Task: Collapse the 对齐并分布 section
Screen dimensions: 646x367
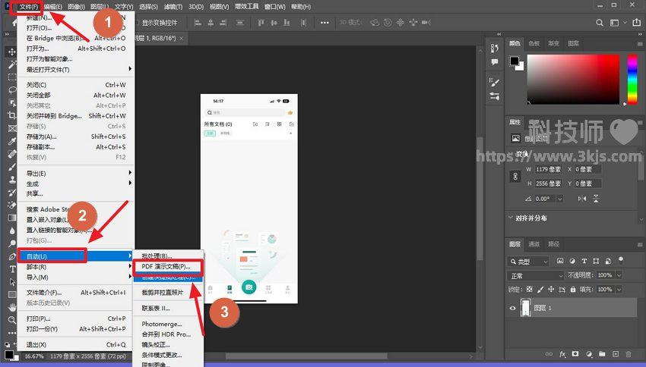Action: pyautogui.click(x=511, y=218)
